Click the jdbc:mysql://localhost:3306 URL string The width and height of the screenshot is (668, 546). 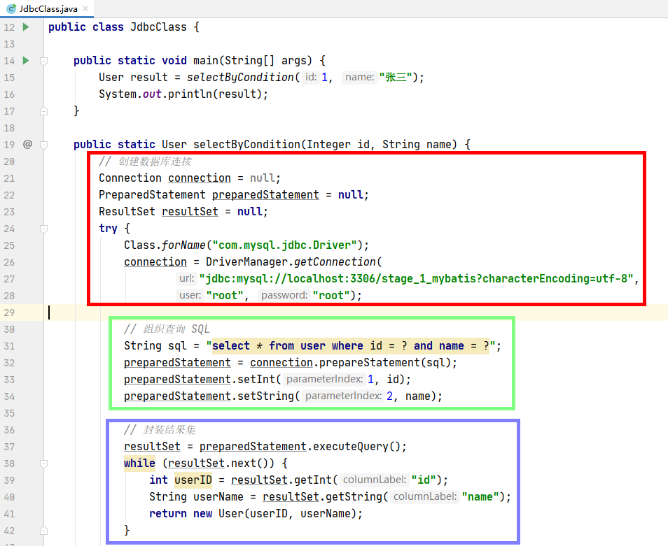[416, 278]
